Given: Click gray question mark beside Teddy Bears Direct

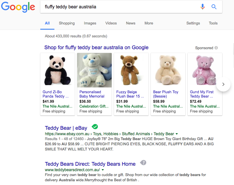Looking at the screenshot, I should point(143,163).
